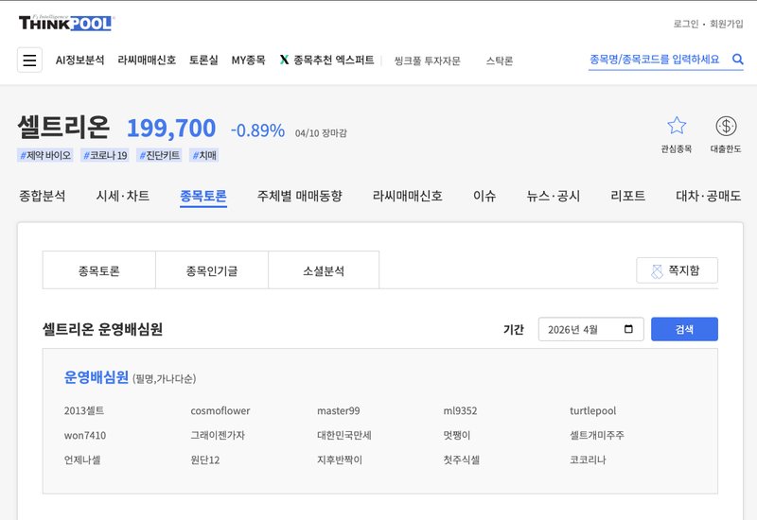Go to 토론실 menu

click(203, 60)
